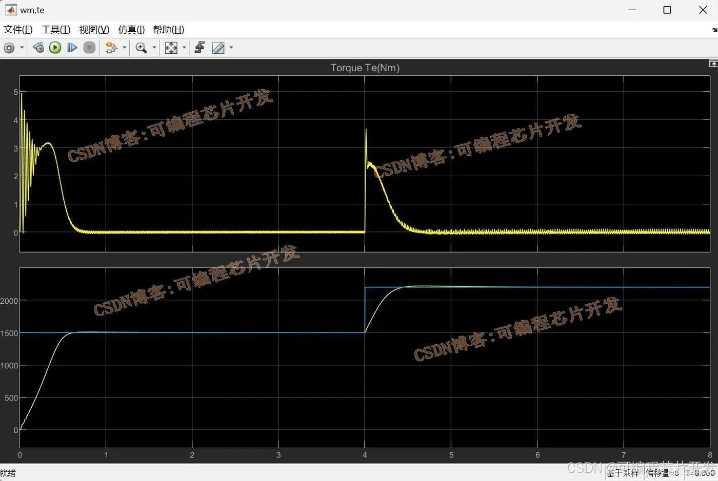
Task: Open the 工具(T) menu
Action: coord(56,30)
